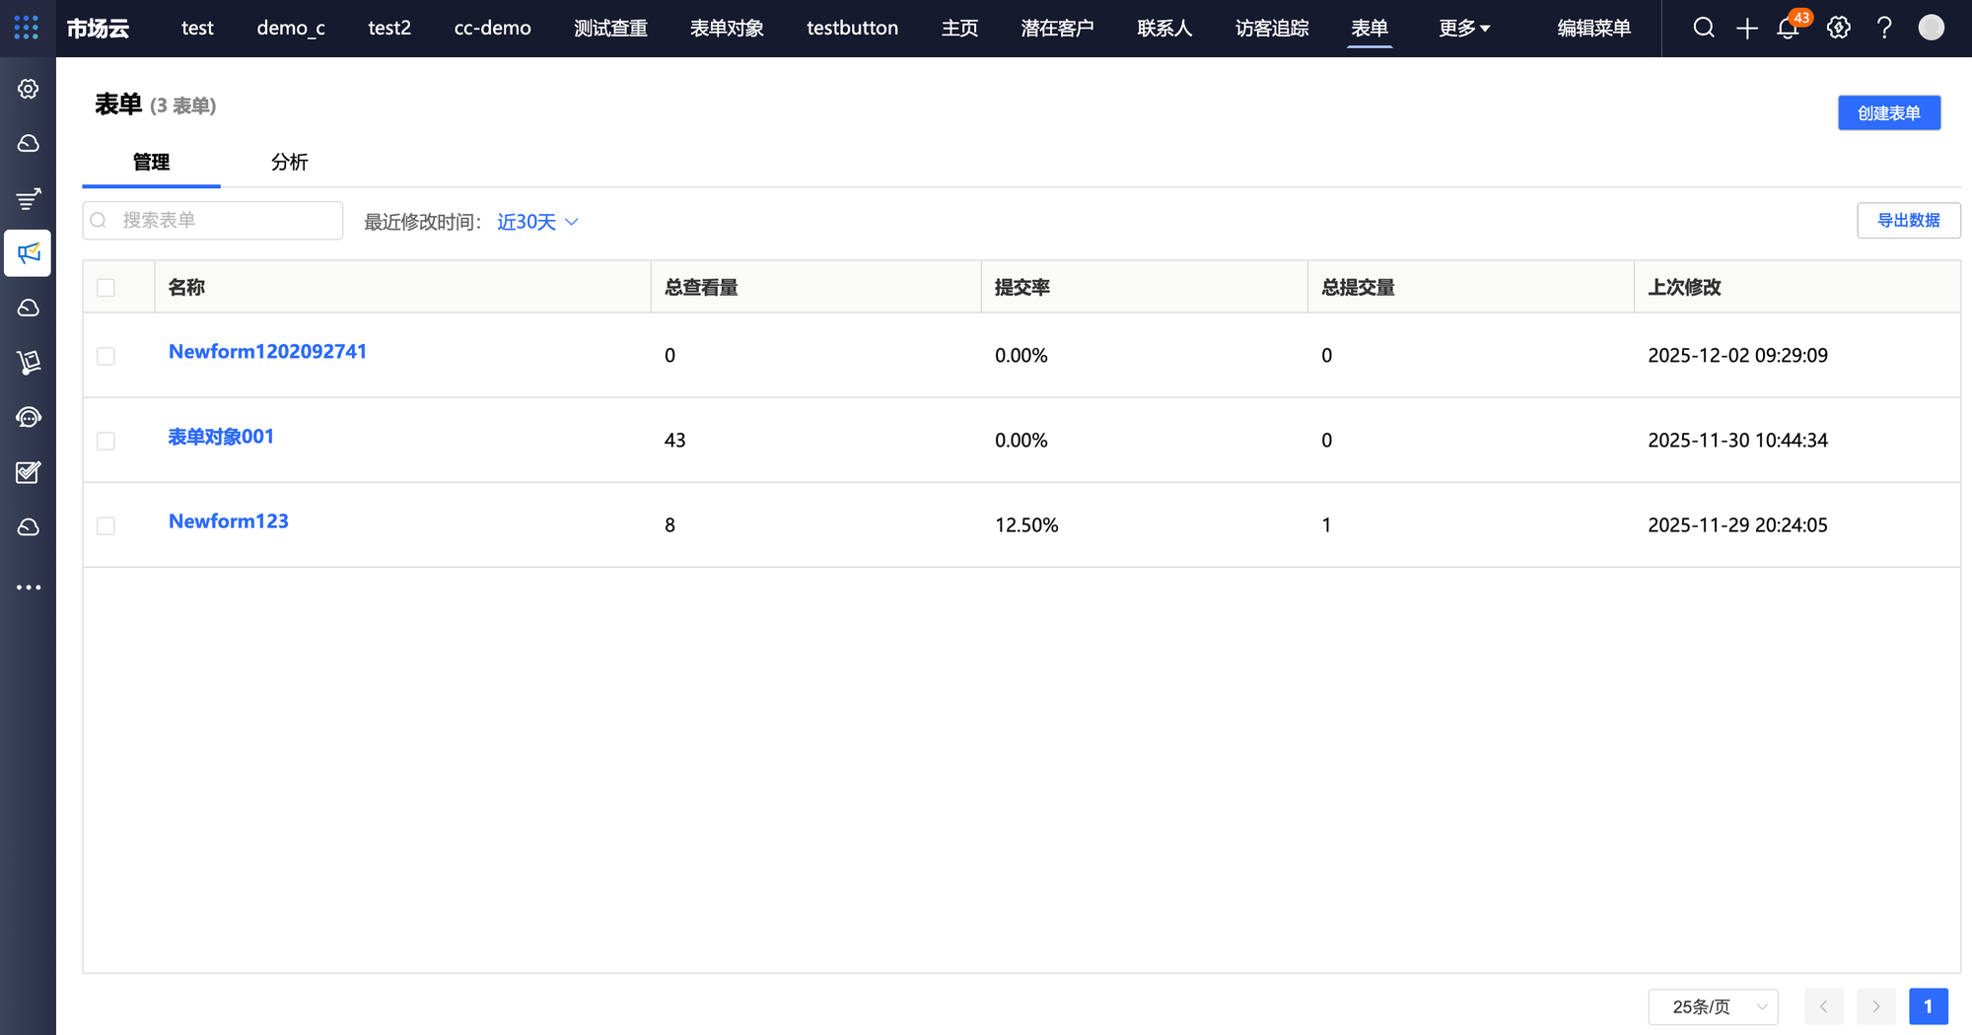Expand the 近30天 time filter dropdown

(x=537, y=222)
